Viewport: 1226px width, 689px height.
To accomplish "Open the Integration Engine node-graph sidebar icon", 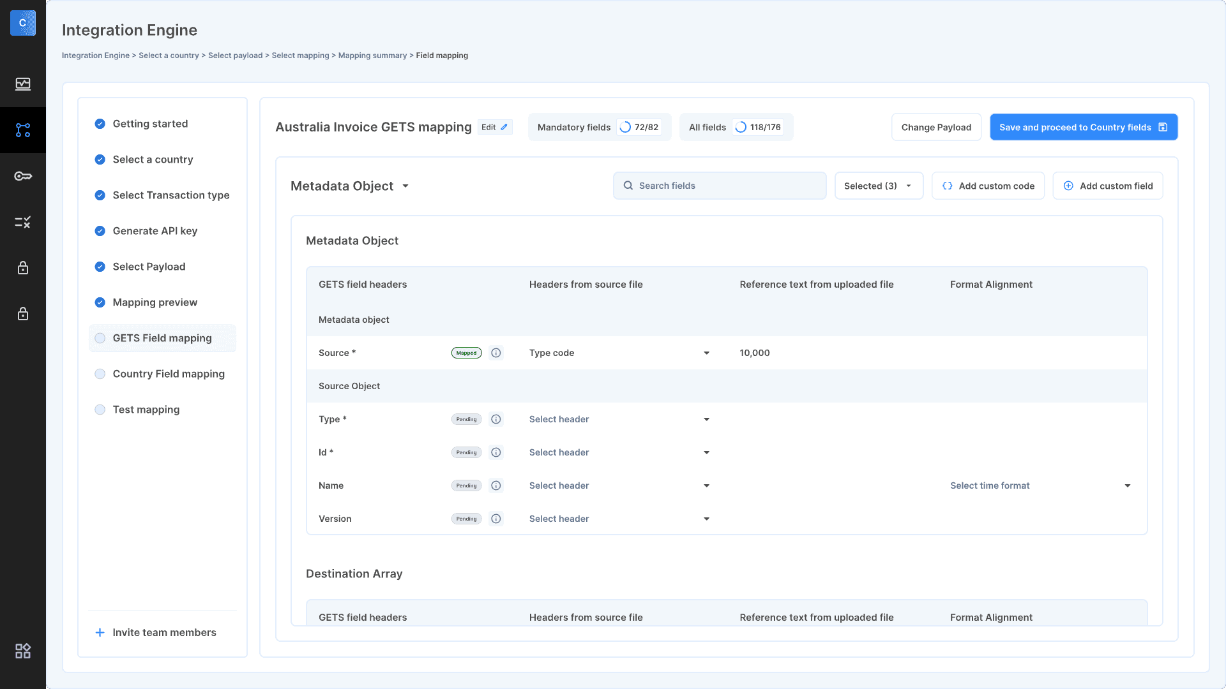I will pos(23,130).
